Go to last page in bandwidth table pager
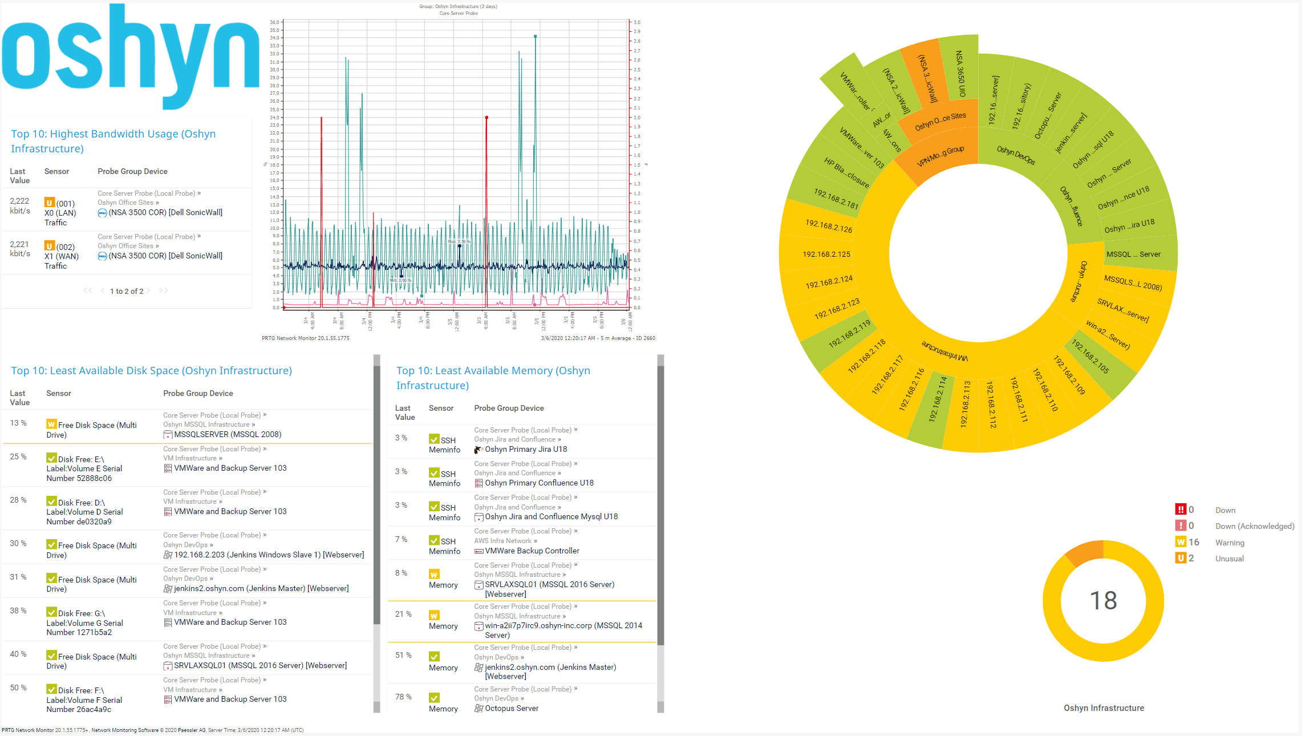The height and width of the screenshot is (736, 1302). [164, 290]
